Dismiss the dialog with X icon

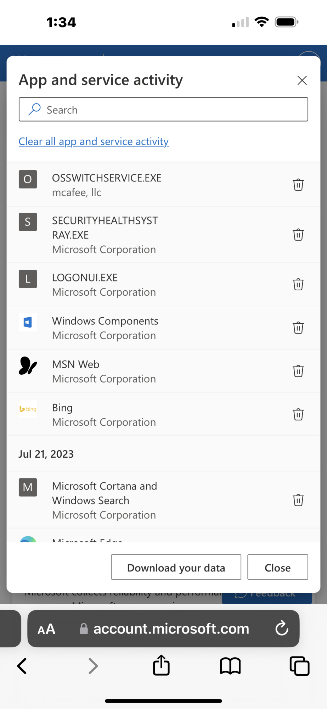tap(302, 80)
